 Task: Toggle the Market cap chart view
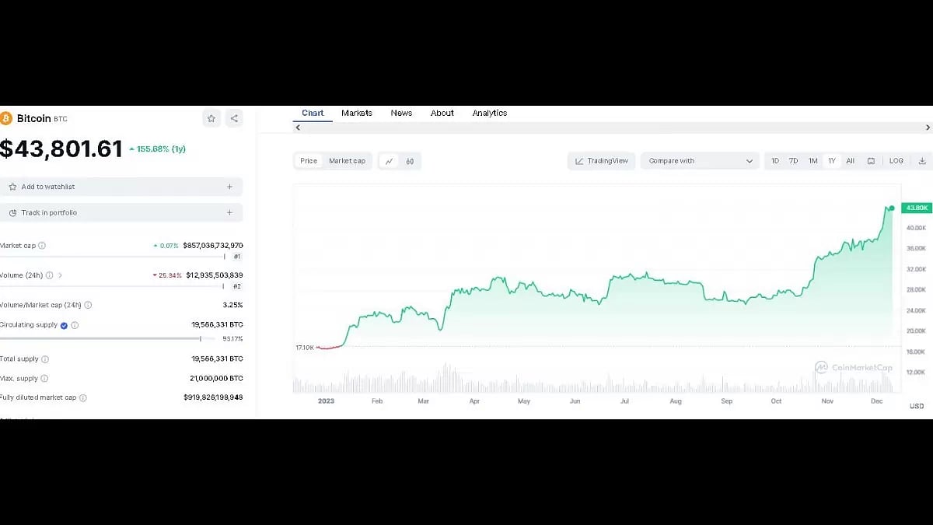click(x=347, y=161)
